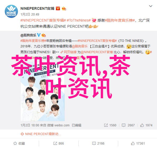Click the crown membership badge beside NINEPERCENT官博
Screen dimensions: 157x148
coord(64,9)
